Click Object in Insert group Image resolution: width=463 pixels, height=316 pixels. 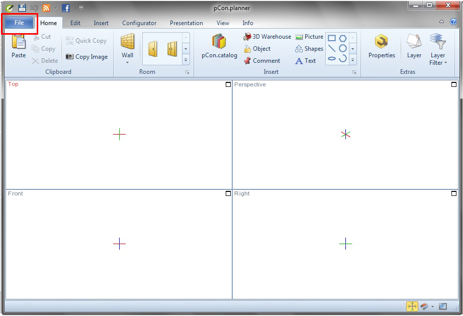pyautogui.click(x=257, y=49)
